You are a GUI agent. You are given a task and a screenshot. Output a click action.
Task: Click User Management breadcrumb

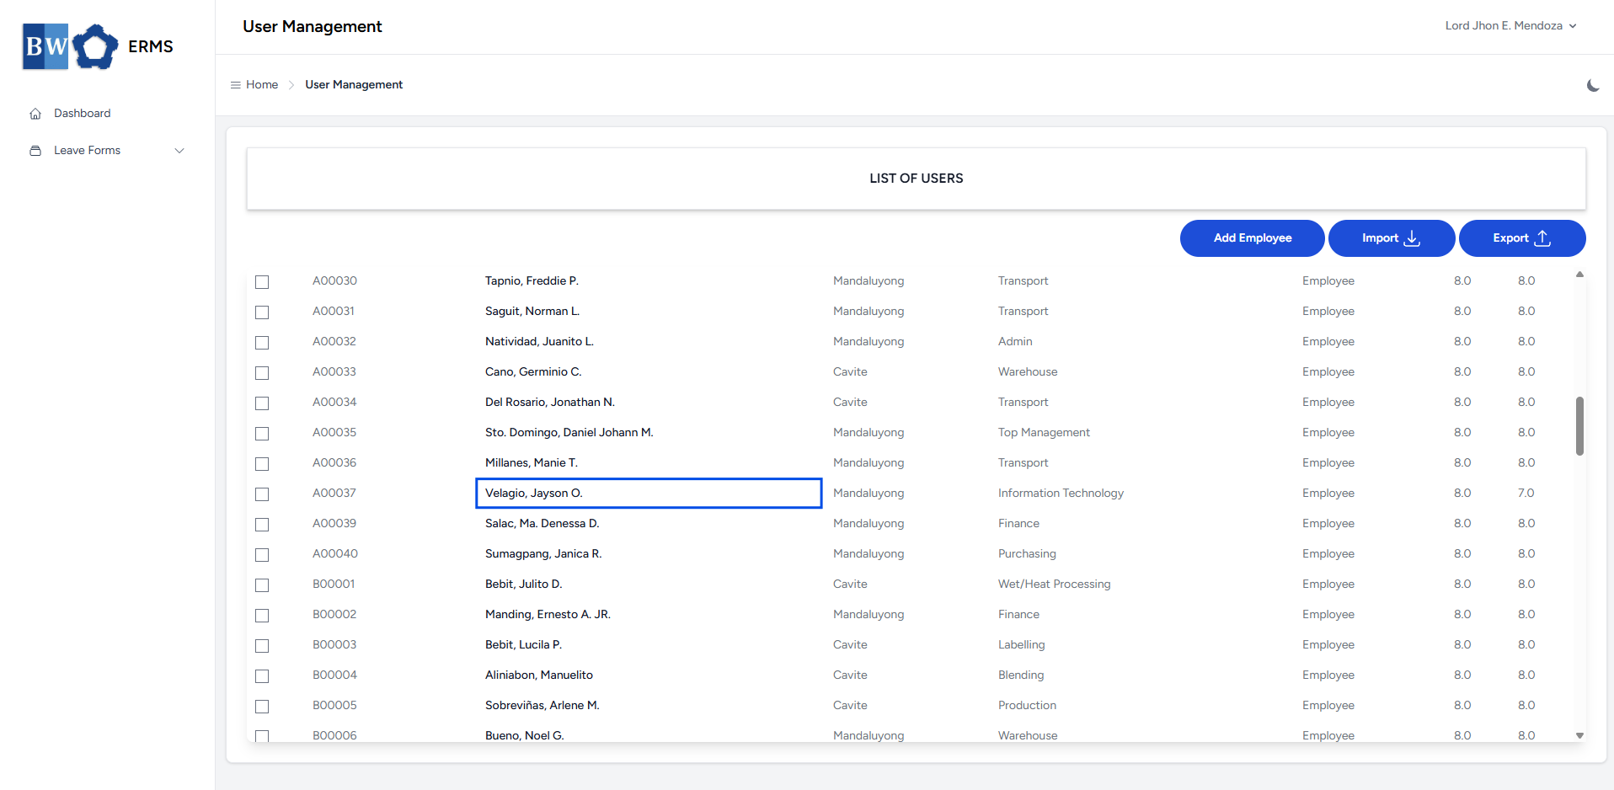(x=354, y=85)
